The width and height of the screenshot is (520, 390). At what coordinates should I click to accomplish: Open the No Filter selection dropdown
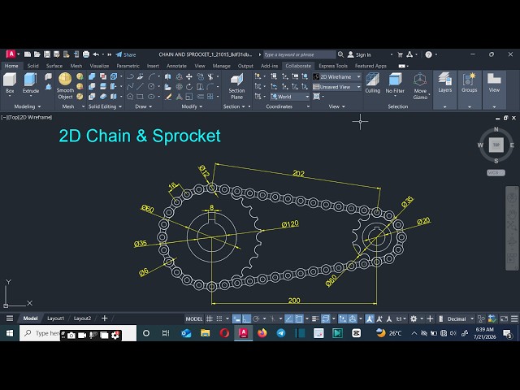pos(395,84)
